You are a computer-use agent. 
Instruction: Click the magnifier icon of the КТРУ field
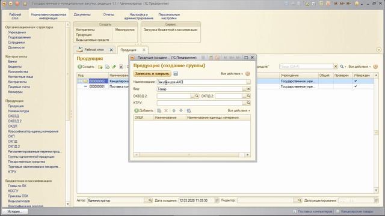(x=248, y=103)
